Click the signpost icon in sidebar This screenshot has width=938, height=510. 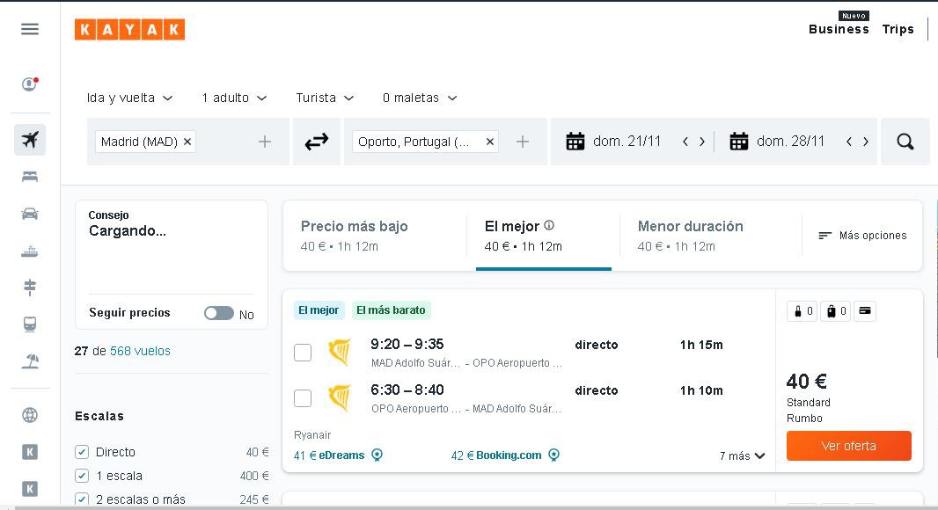click(x=30, y=288)
